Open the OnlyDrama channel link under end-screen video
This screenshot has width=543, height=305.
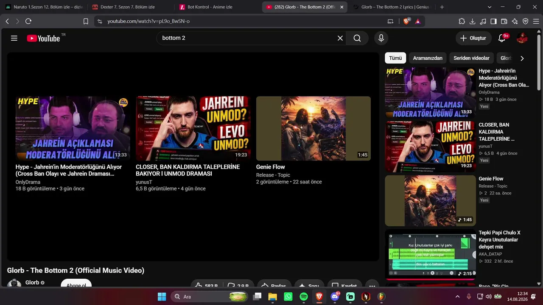tap(28, 182)
